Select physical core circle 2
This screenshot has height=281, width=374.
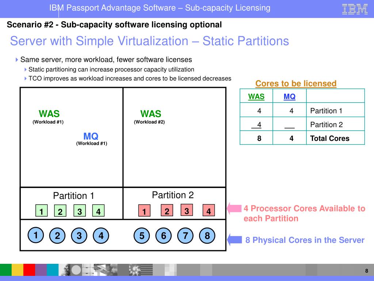(x=57, y=236)
